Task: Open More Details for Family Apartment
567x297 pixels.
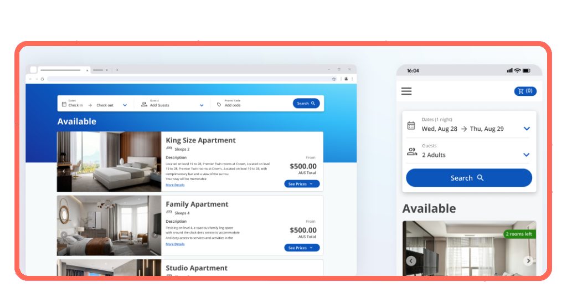Action: tap(175, 244)
